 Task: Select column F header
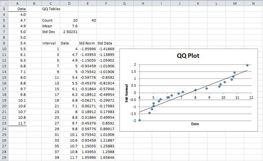(x=106, y=3)
